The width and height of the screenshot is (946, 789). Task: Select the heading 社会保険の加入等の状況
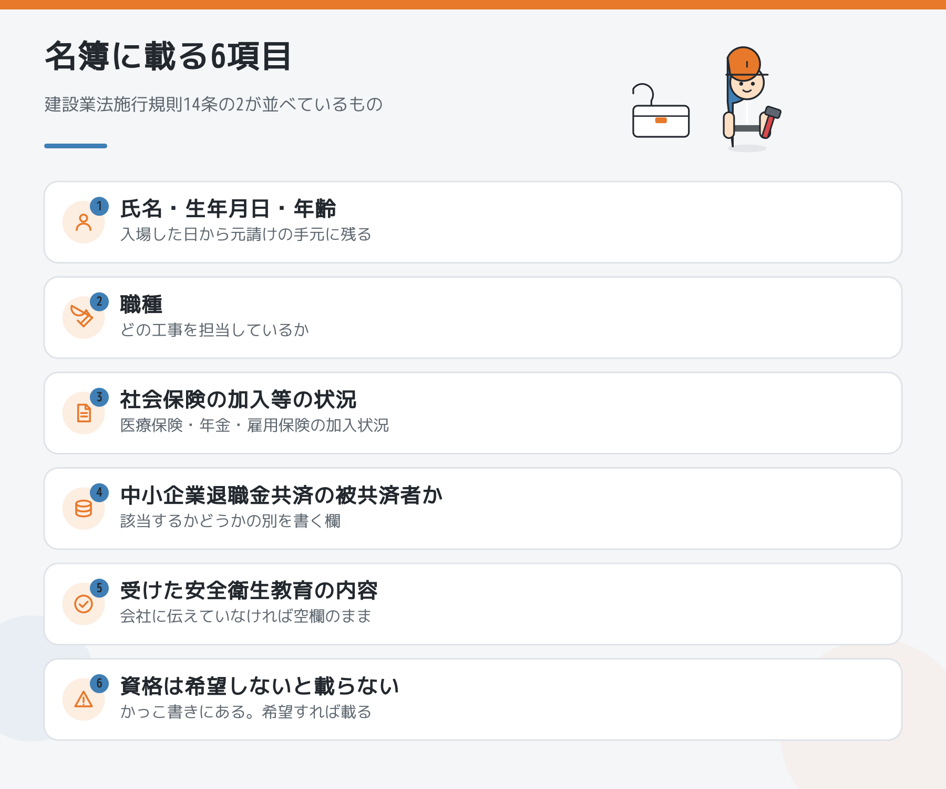pyautogui.click(x=238, y=400)
